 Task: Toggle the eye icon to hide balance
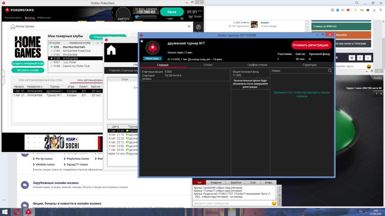click(x=182, y=18)
